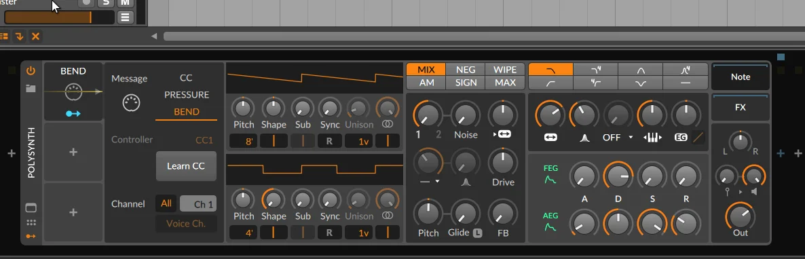Screen dimensions: 805x259
Task: Click the Voice Ch. button
Action: pyautogui.click(x=186, y=224)
